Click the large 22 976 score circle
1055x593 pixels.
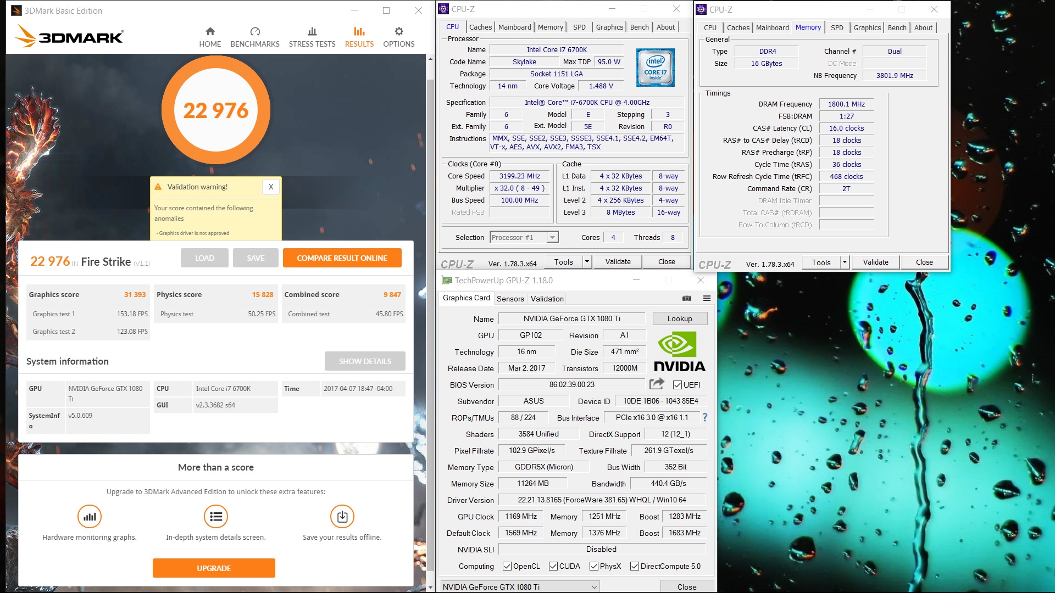tap(216, 110)
